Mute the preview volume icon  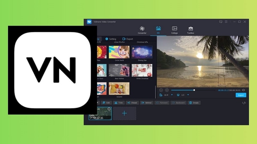(x=244, y=90)
